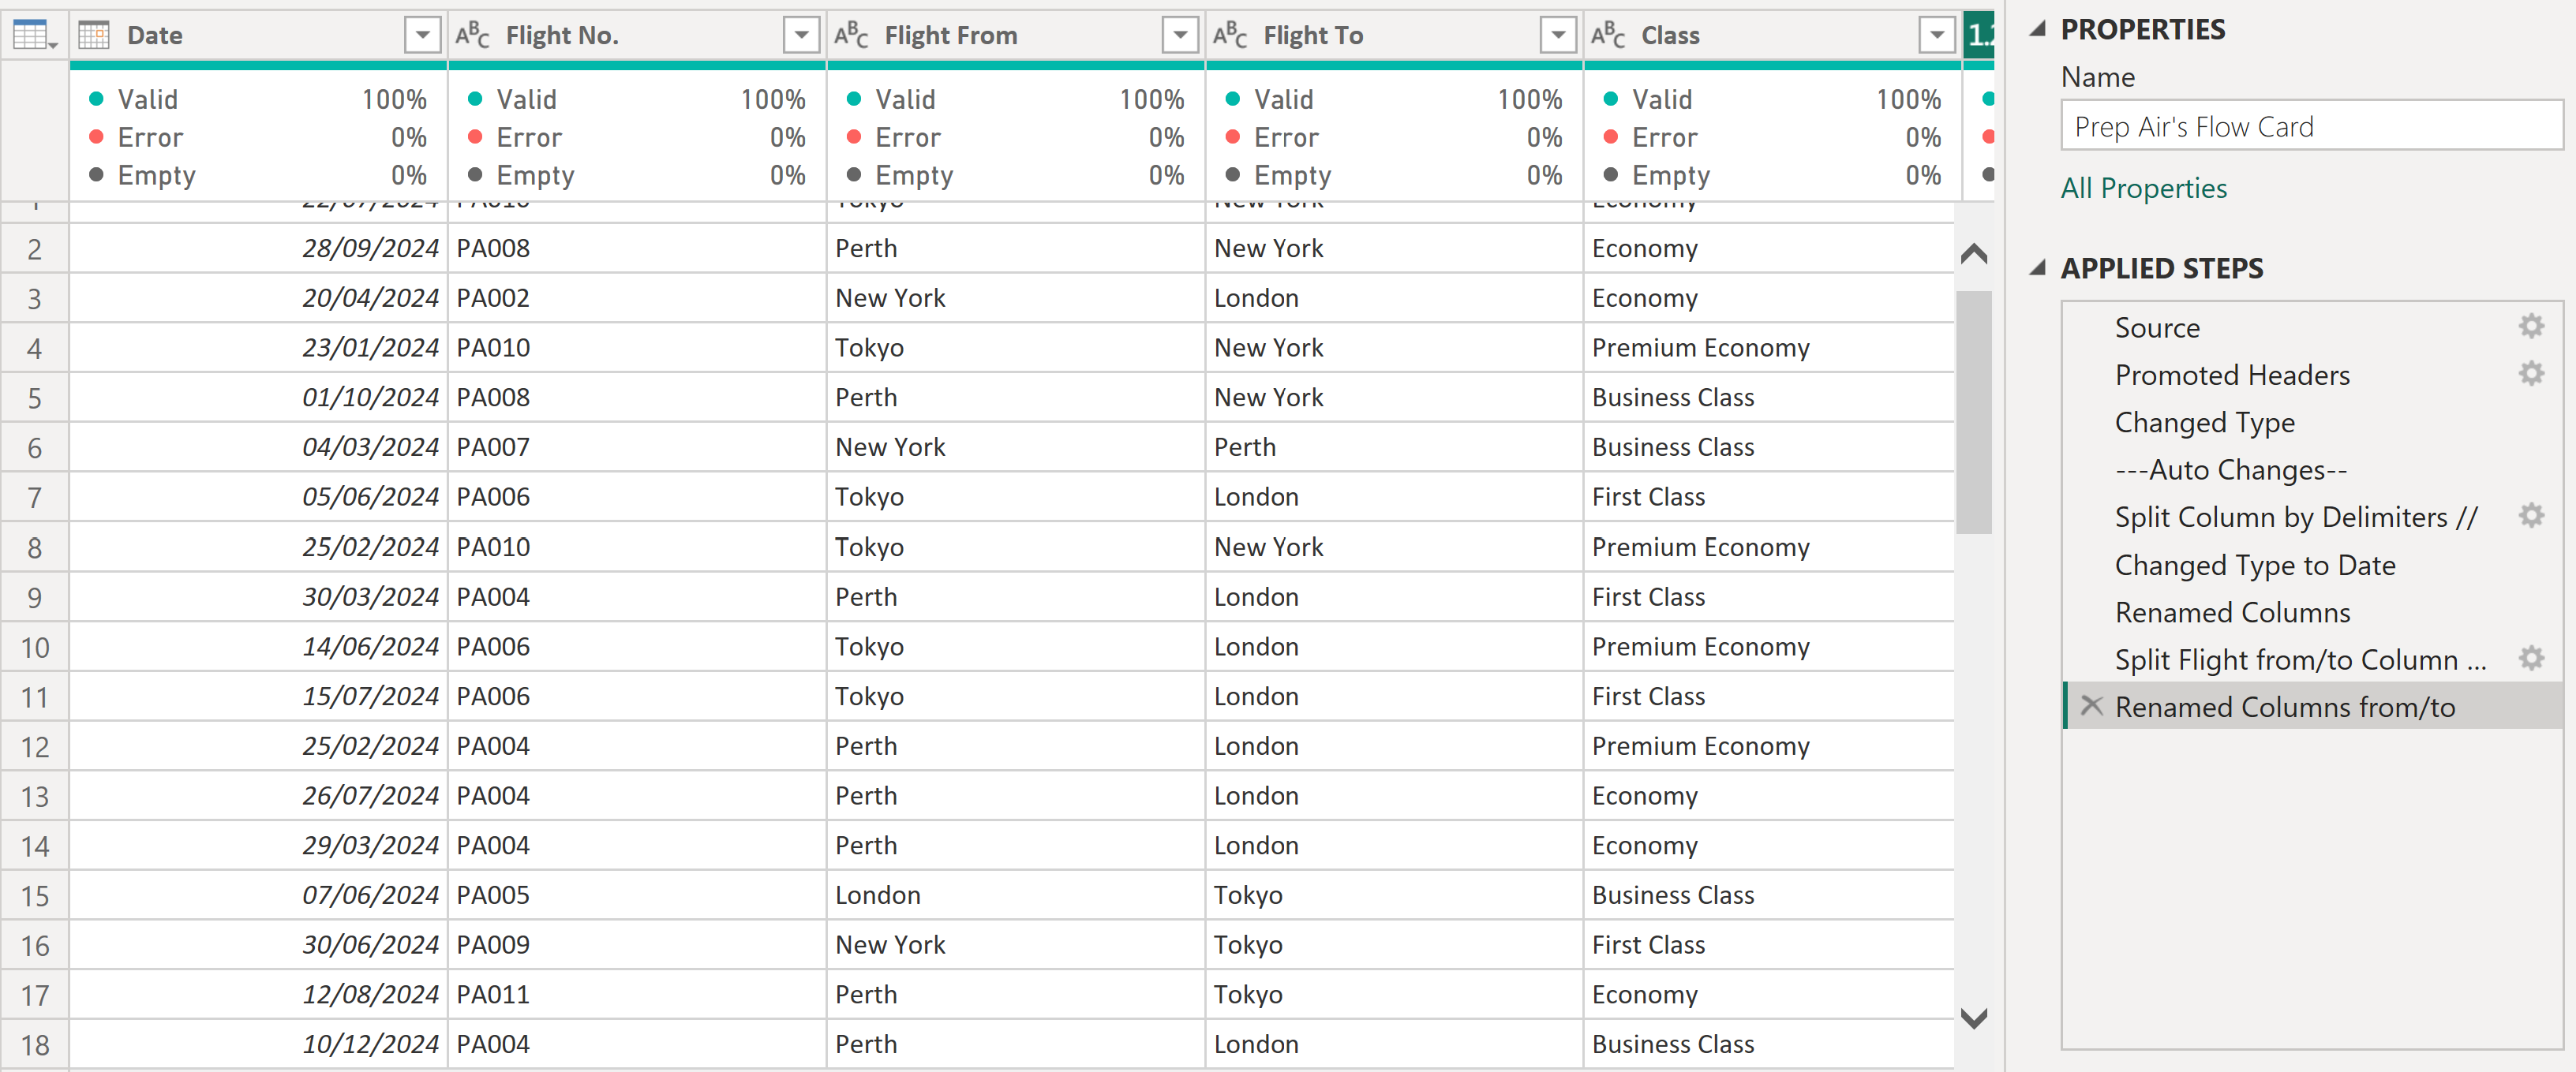This screenshot has width=2576, height=1072.
Task: Open the All Properties link
Action: (x=2143, y=188)
